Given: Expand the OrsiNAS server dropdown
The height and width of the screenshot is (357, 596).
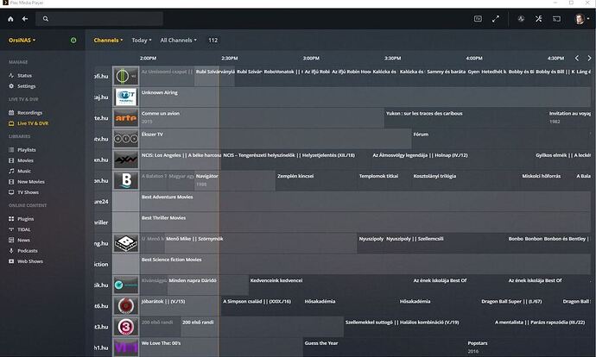Looking at the screenshot, I should (22, 41).
